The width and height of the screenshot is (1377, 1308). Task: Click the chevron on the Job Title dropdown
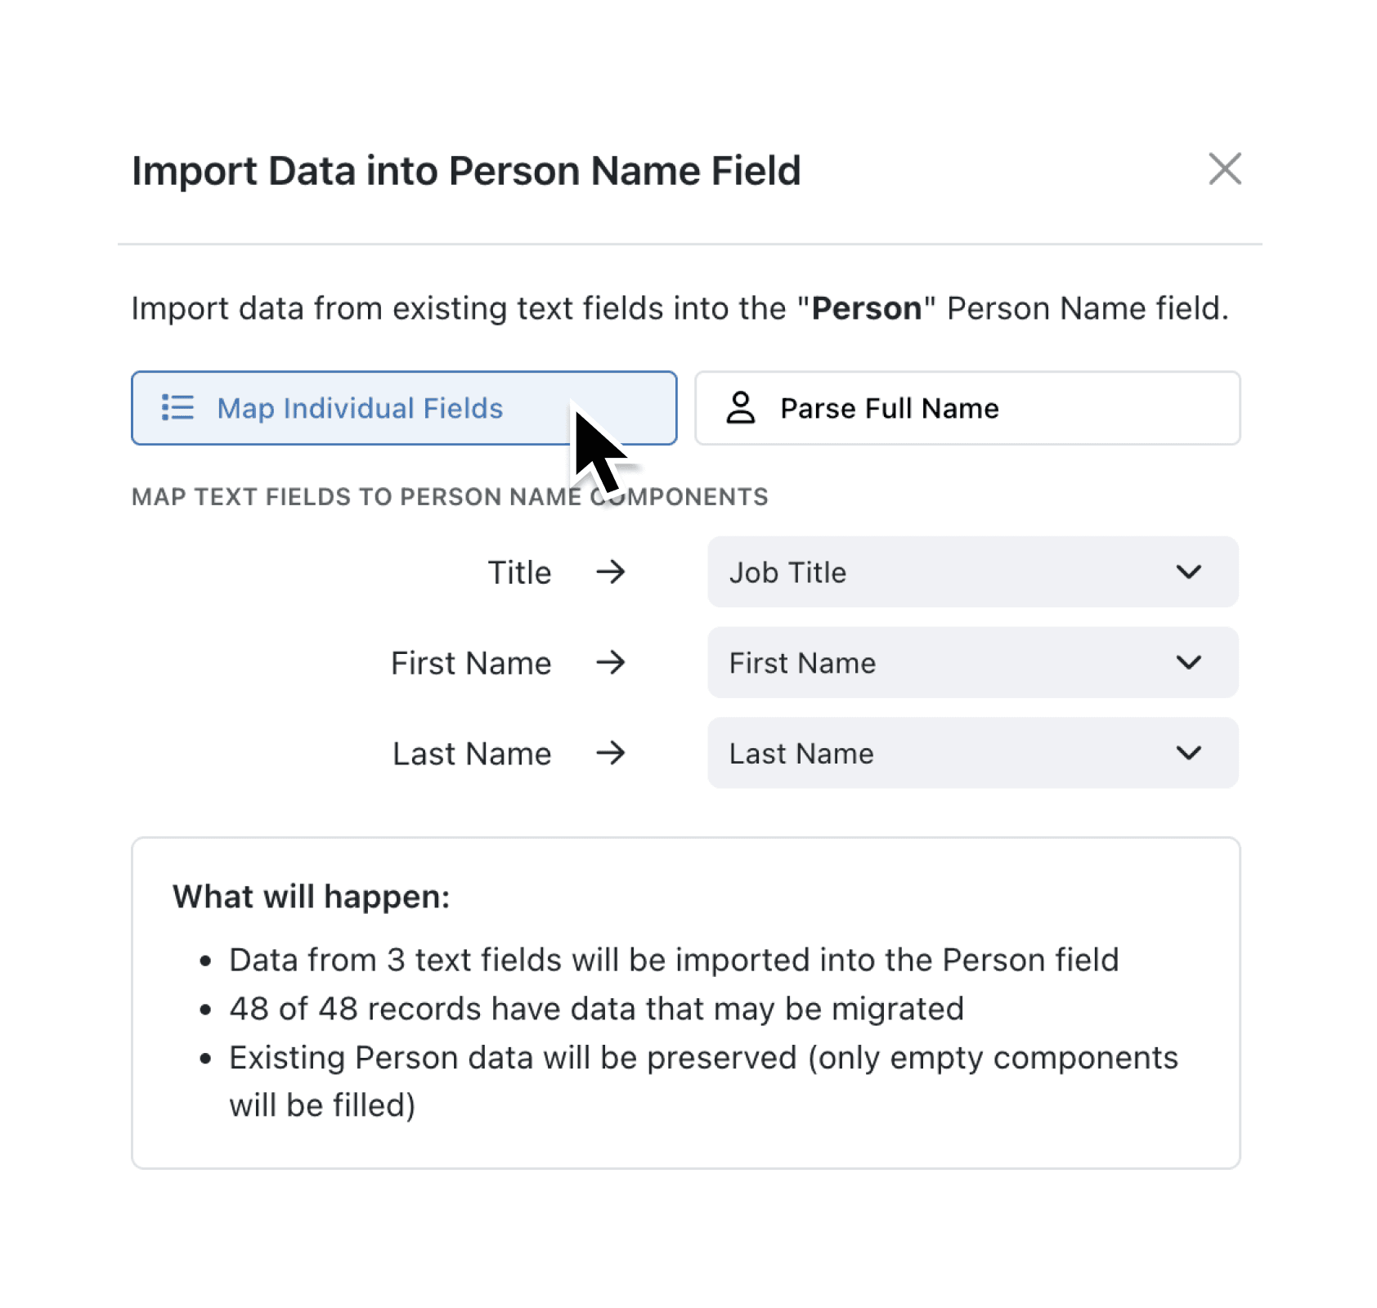pos(1191,572)
